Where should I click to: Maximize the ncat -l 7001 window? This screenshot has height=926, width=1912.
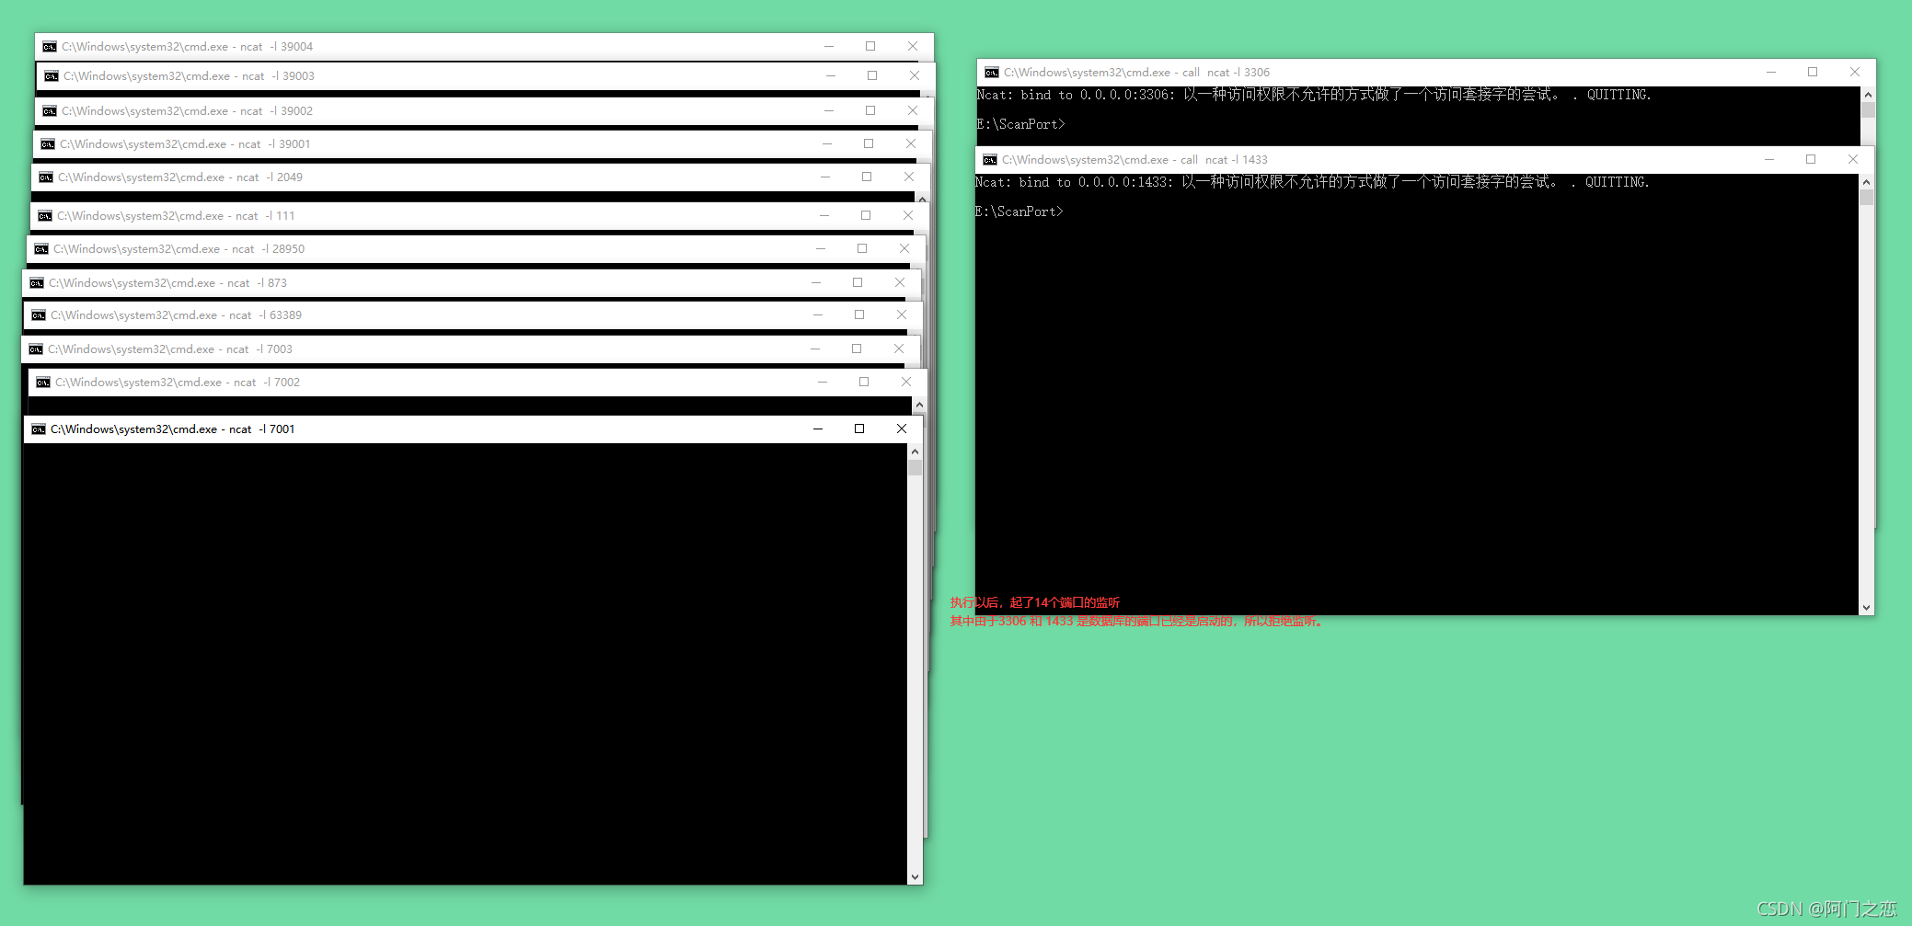(x=859, y=429)
